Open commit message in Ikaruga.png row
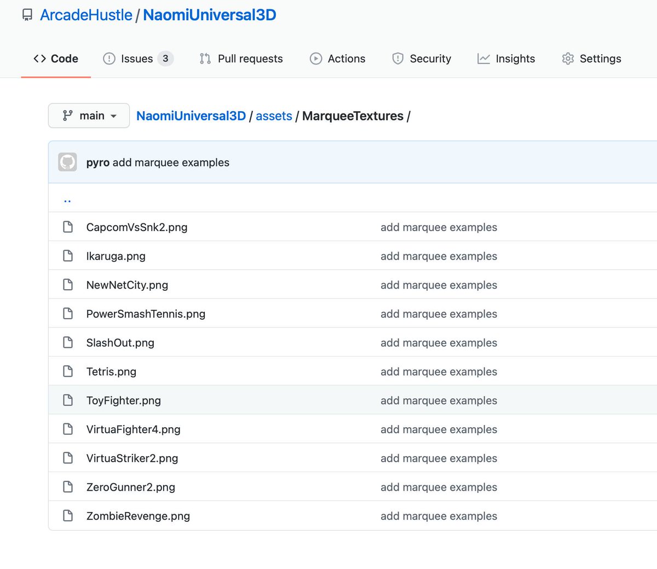The width and height of the screenshot is (657, 569). click(x=439, y=256)
